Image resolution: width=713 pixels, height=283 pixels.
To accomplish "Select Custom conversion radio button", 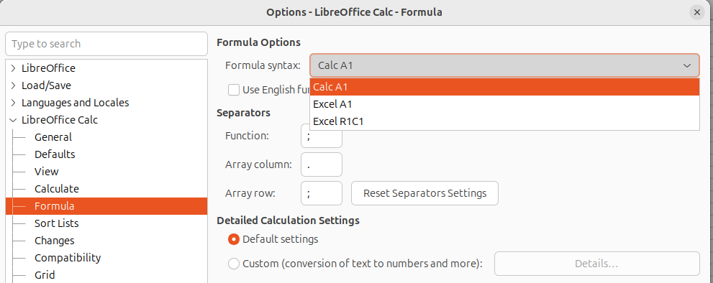I will tap(234, 264).
